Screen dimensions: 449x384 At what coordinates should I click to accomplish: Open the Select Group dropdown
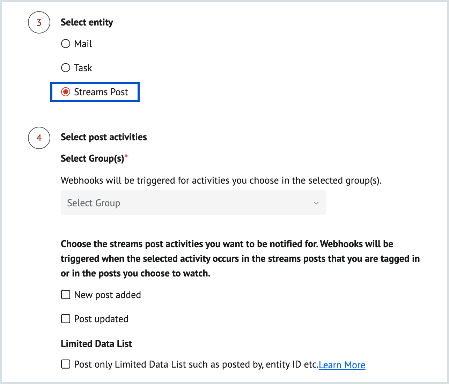(193, 203)
